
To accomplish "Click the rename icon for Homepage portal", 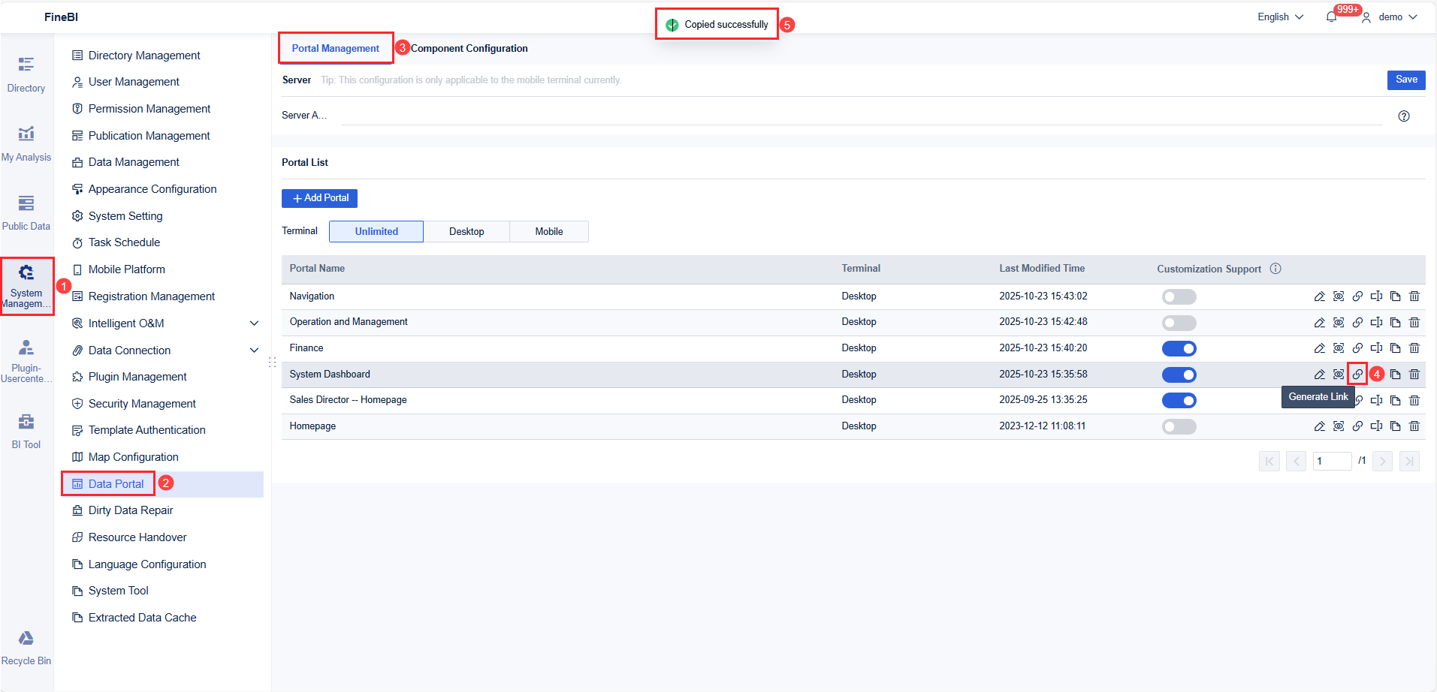I will click(1376, 426).
